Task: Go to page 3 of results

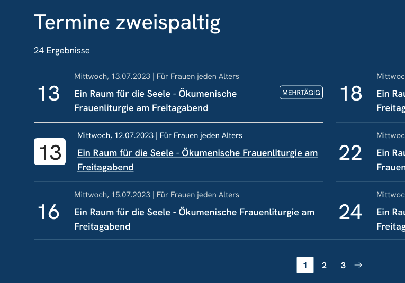Action: (x=343, y=265)
